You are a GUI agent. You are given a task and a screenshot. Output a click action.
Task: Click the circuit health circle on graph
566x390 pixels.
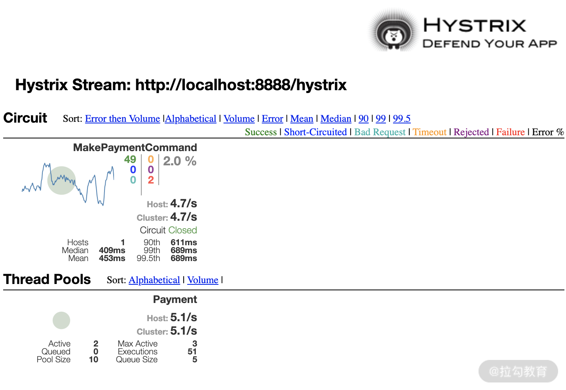61,180
